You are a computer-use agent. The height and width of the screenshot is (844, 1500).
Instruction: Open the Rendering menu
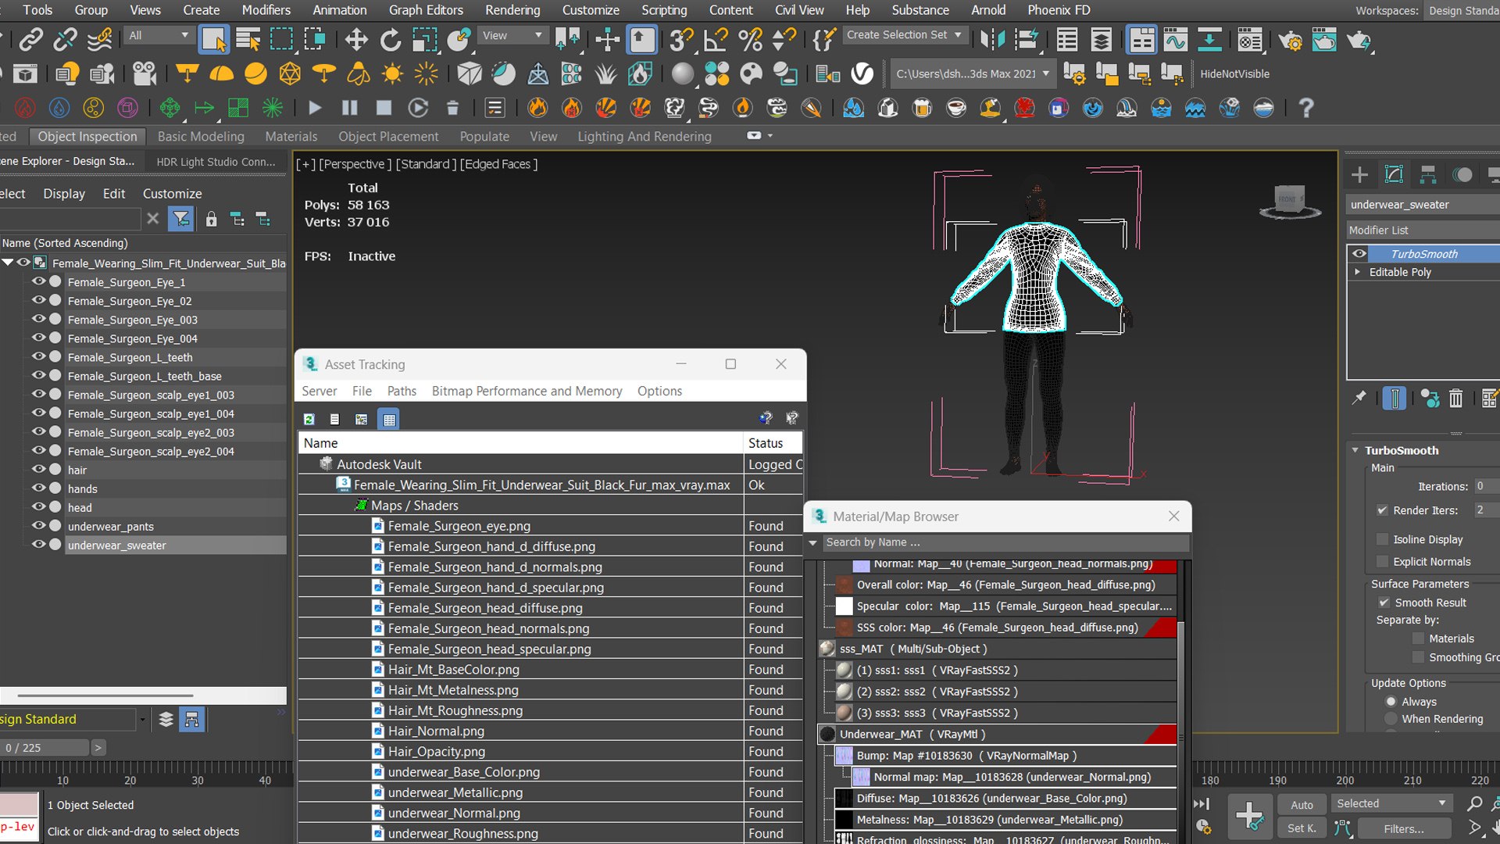512,10
